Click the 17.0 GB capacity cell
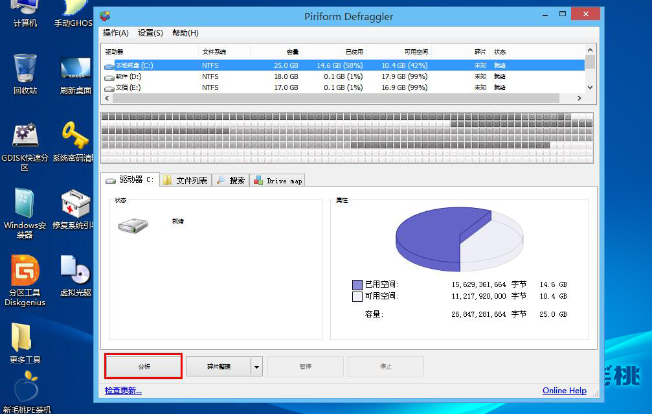 pyautogui.click(x=286, y=87)
